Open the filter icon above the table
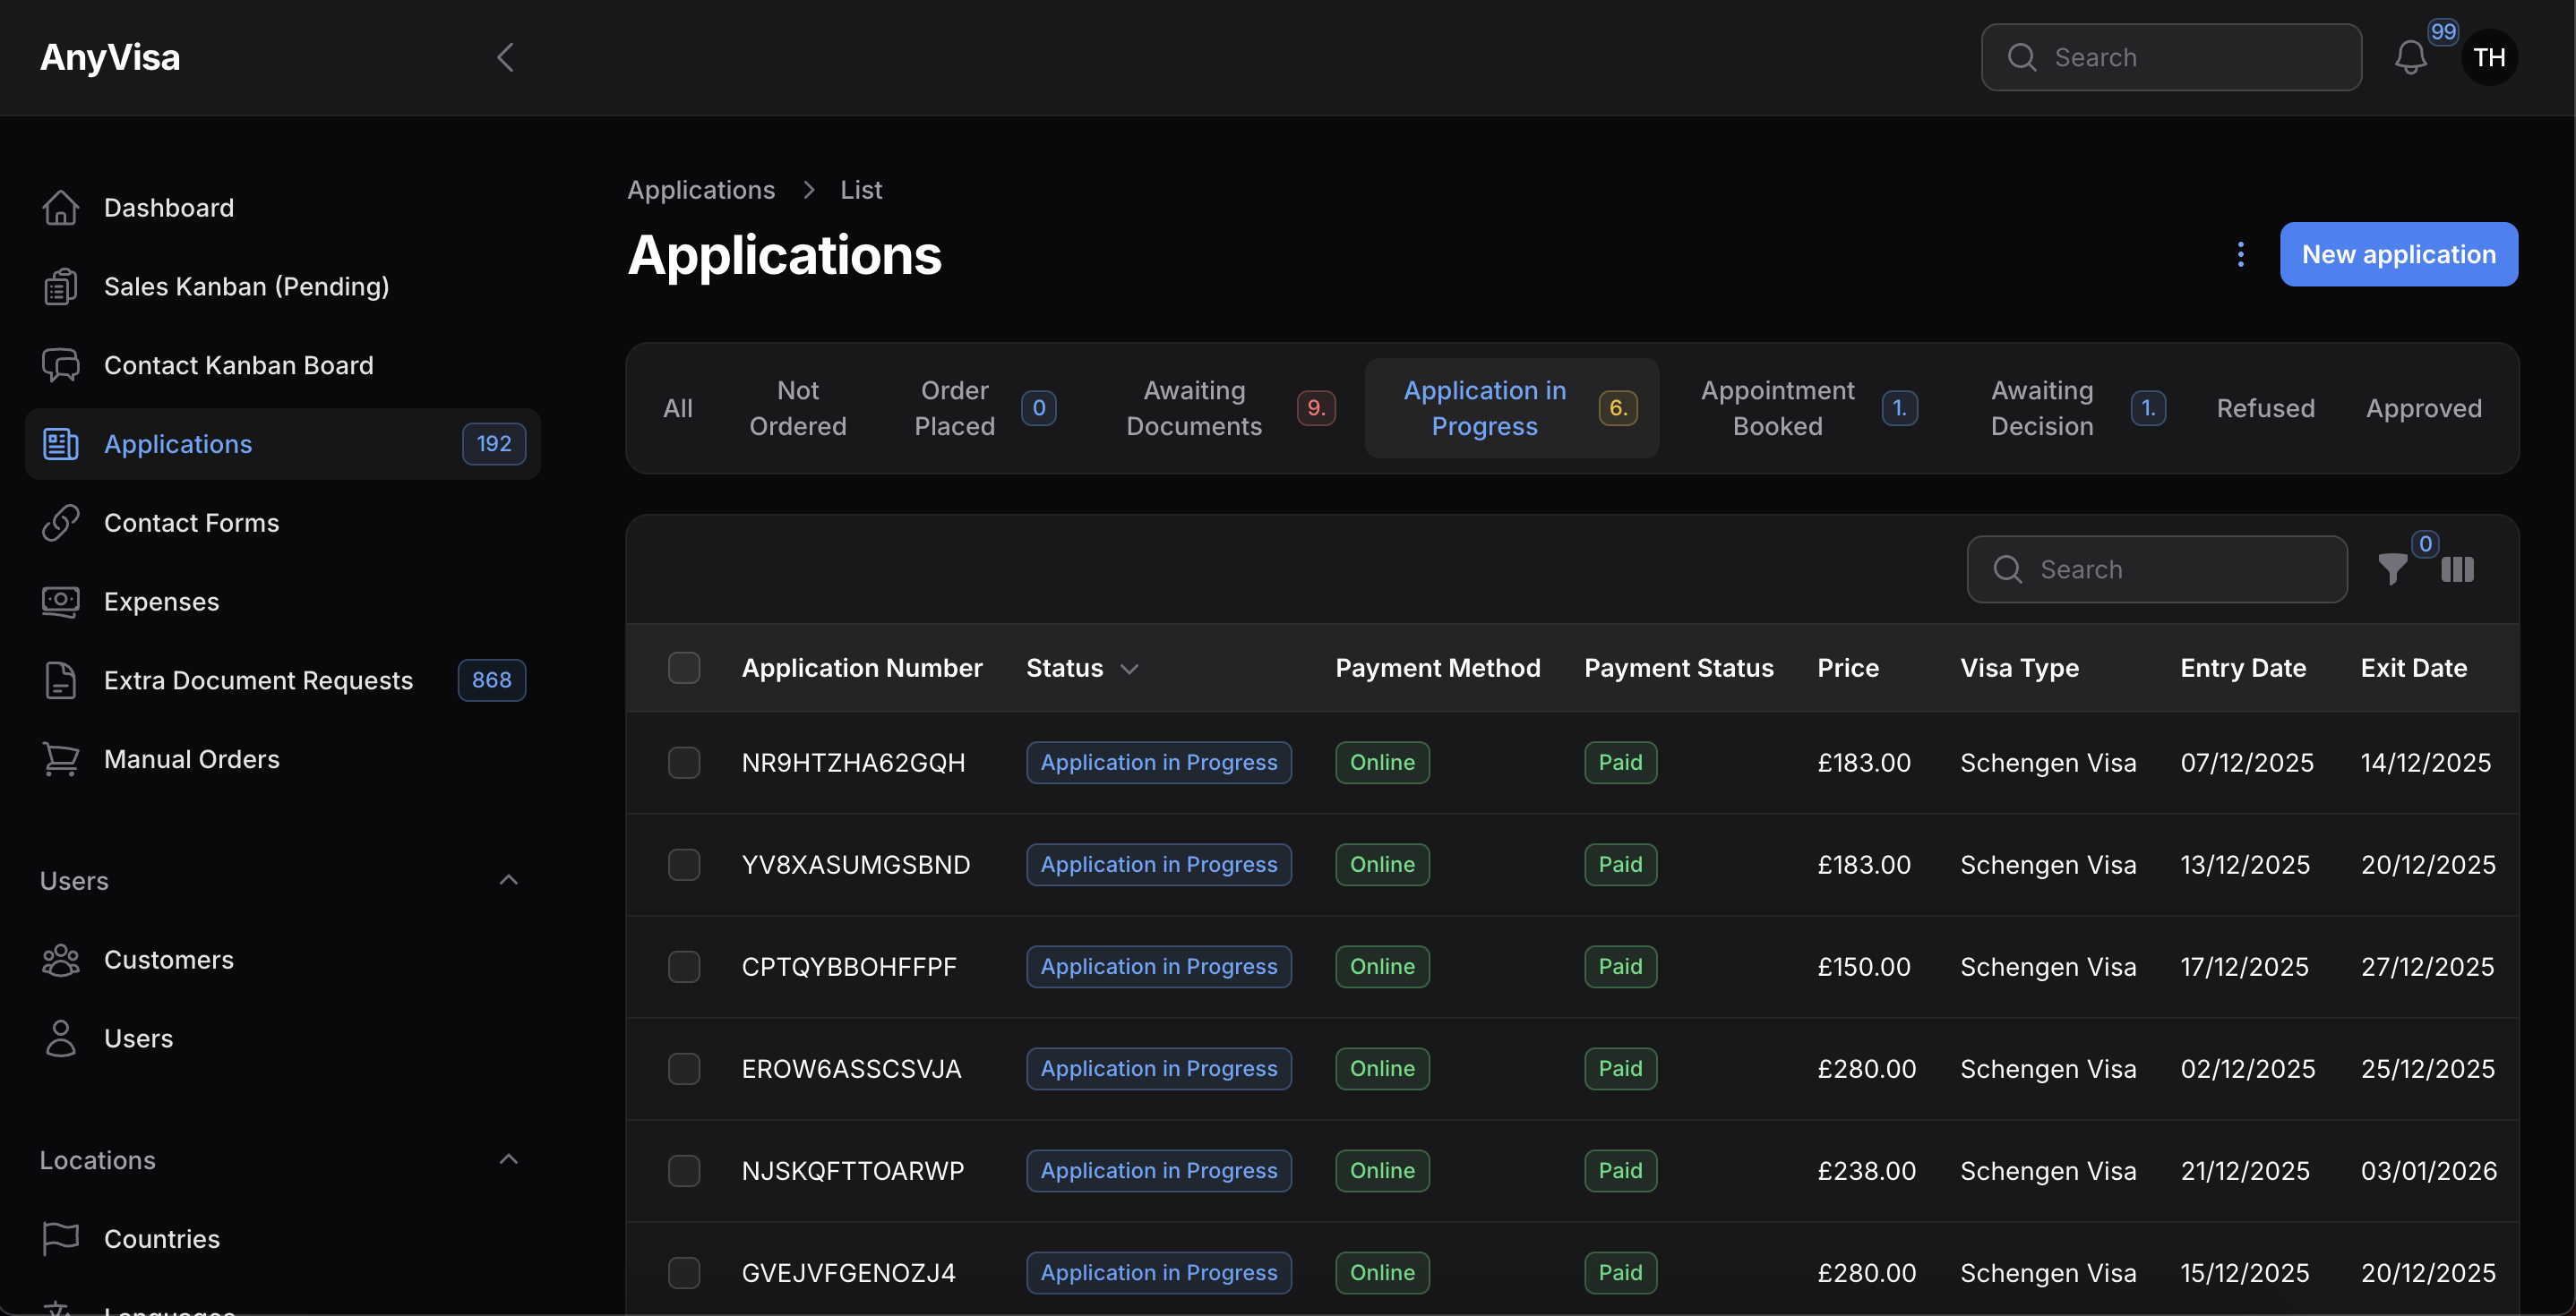 pos(2394,569)
